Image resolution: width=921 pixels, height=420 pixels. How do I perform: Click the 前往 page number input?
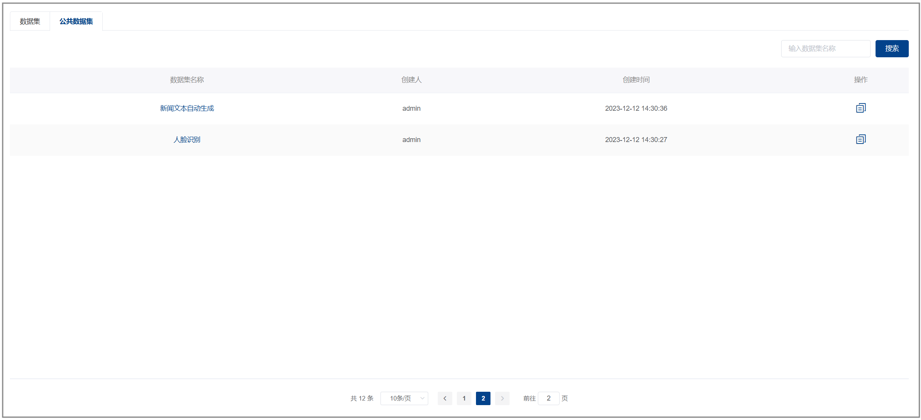pos(548,398)
